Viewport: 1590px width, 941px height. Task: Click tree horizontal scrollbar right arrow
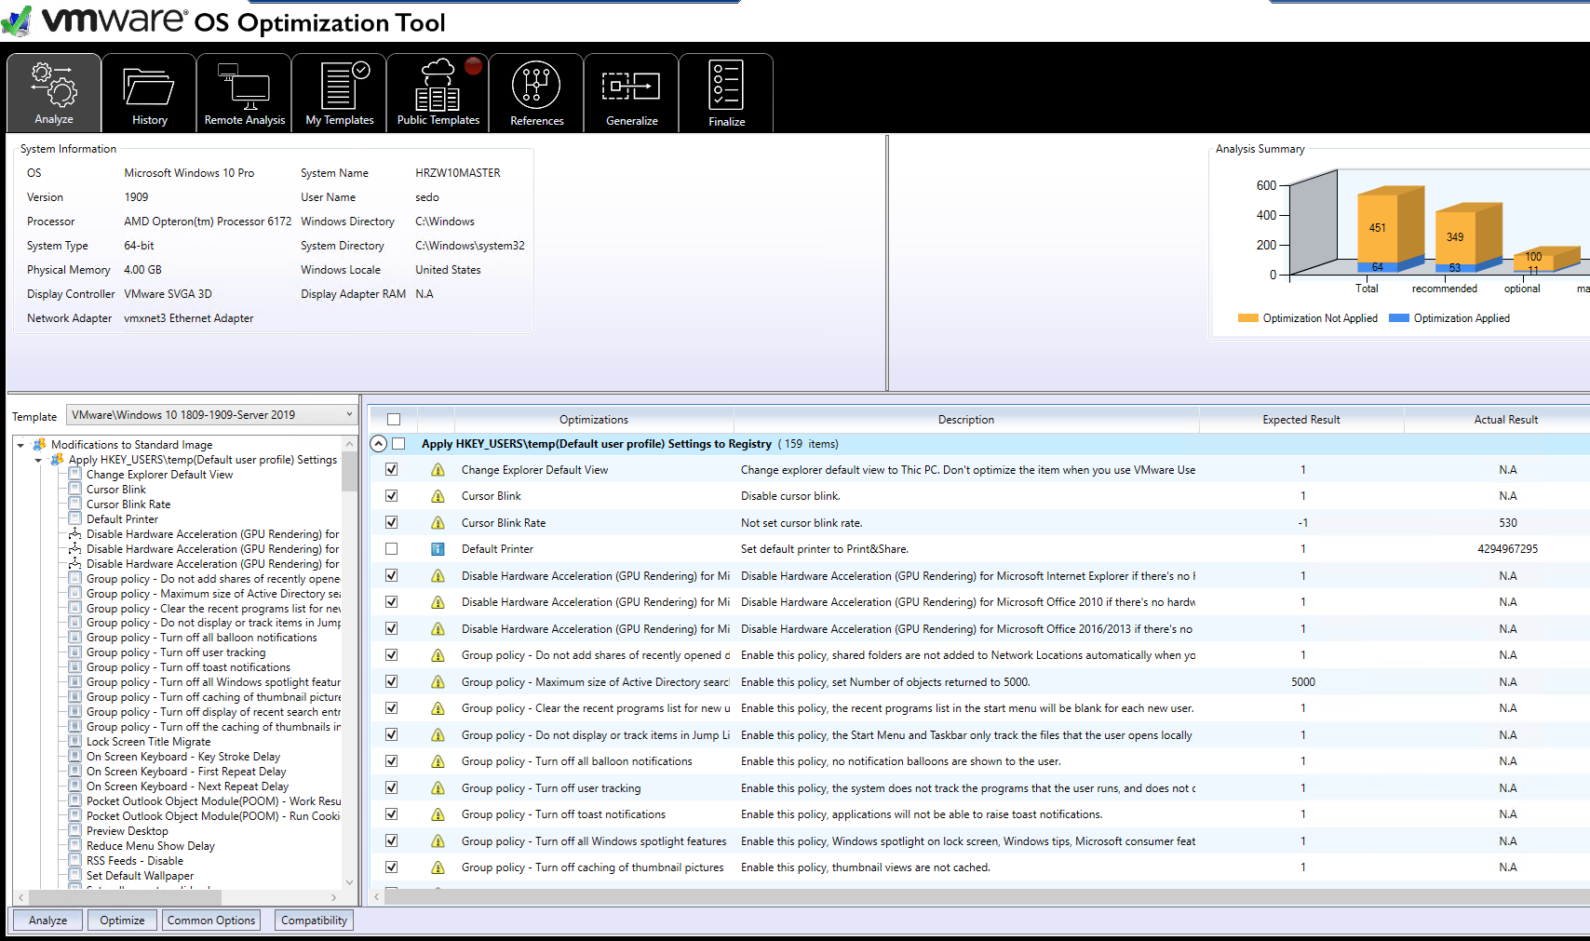[x=333, y=898]
